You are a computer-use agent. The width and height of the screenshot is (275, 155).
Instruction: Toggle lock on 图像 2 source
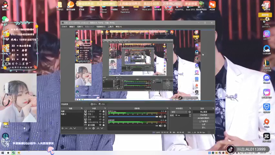tap(103, 114)
